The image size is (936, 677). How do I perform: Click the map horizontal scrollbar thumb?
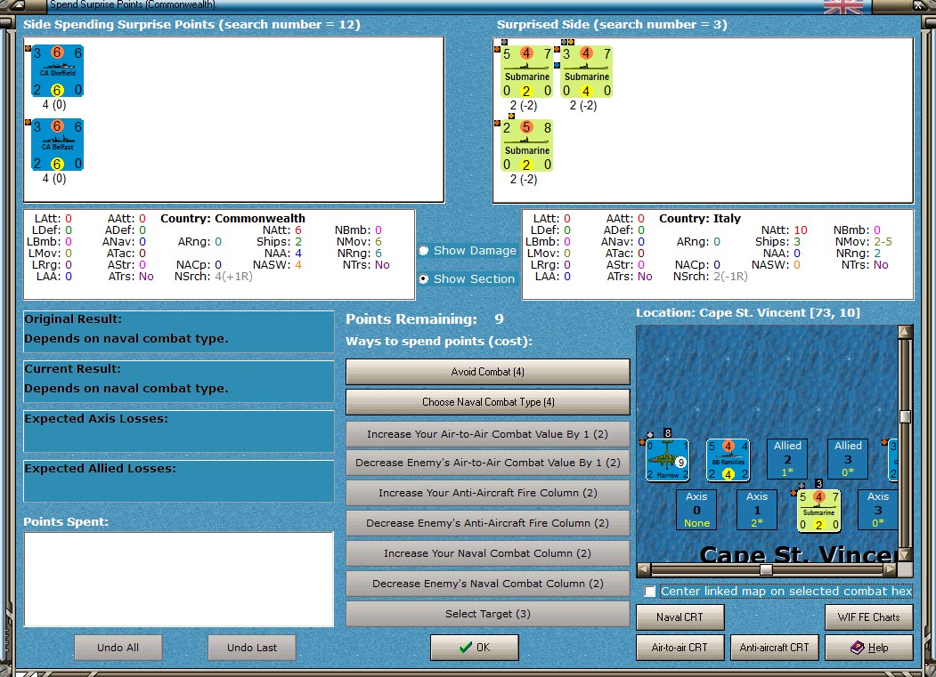click(766, 569)
